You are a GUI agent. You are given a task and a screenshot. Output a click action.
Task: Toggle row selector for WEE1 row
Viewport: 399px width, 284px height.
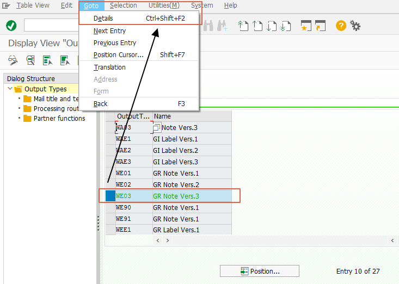(111, 230)
